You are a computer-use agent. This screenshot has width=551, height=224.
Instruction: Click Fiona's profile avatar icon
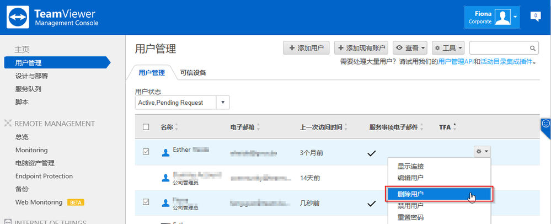pyautogui.click(x=502, y=17)
